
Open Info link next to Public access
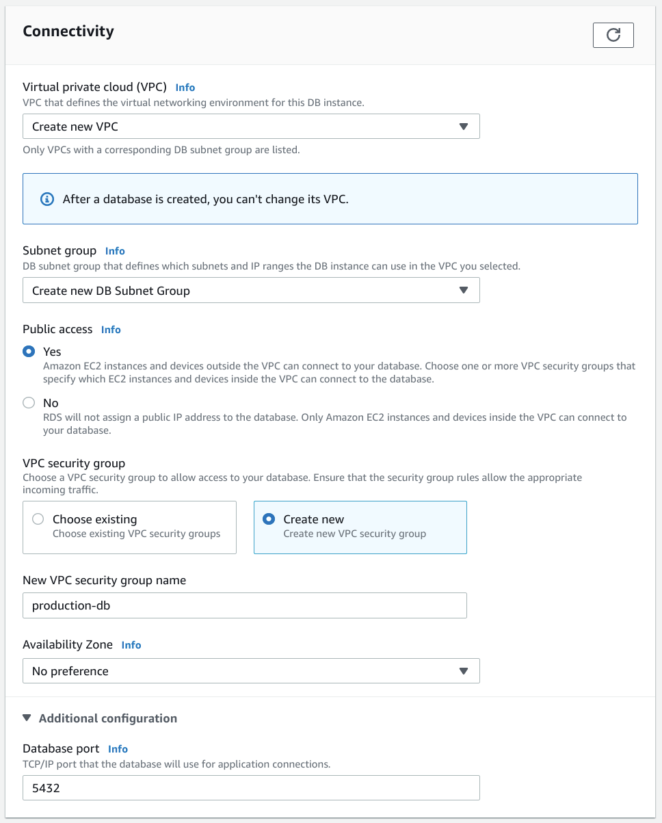pos(111,330)
